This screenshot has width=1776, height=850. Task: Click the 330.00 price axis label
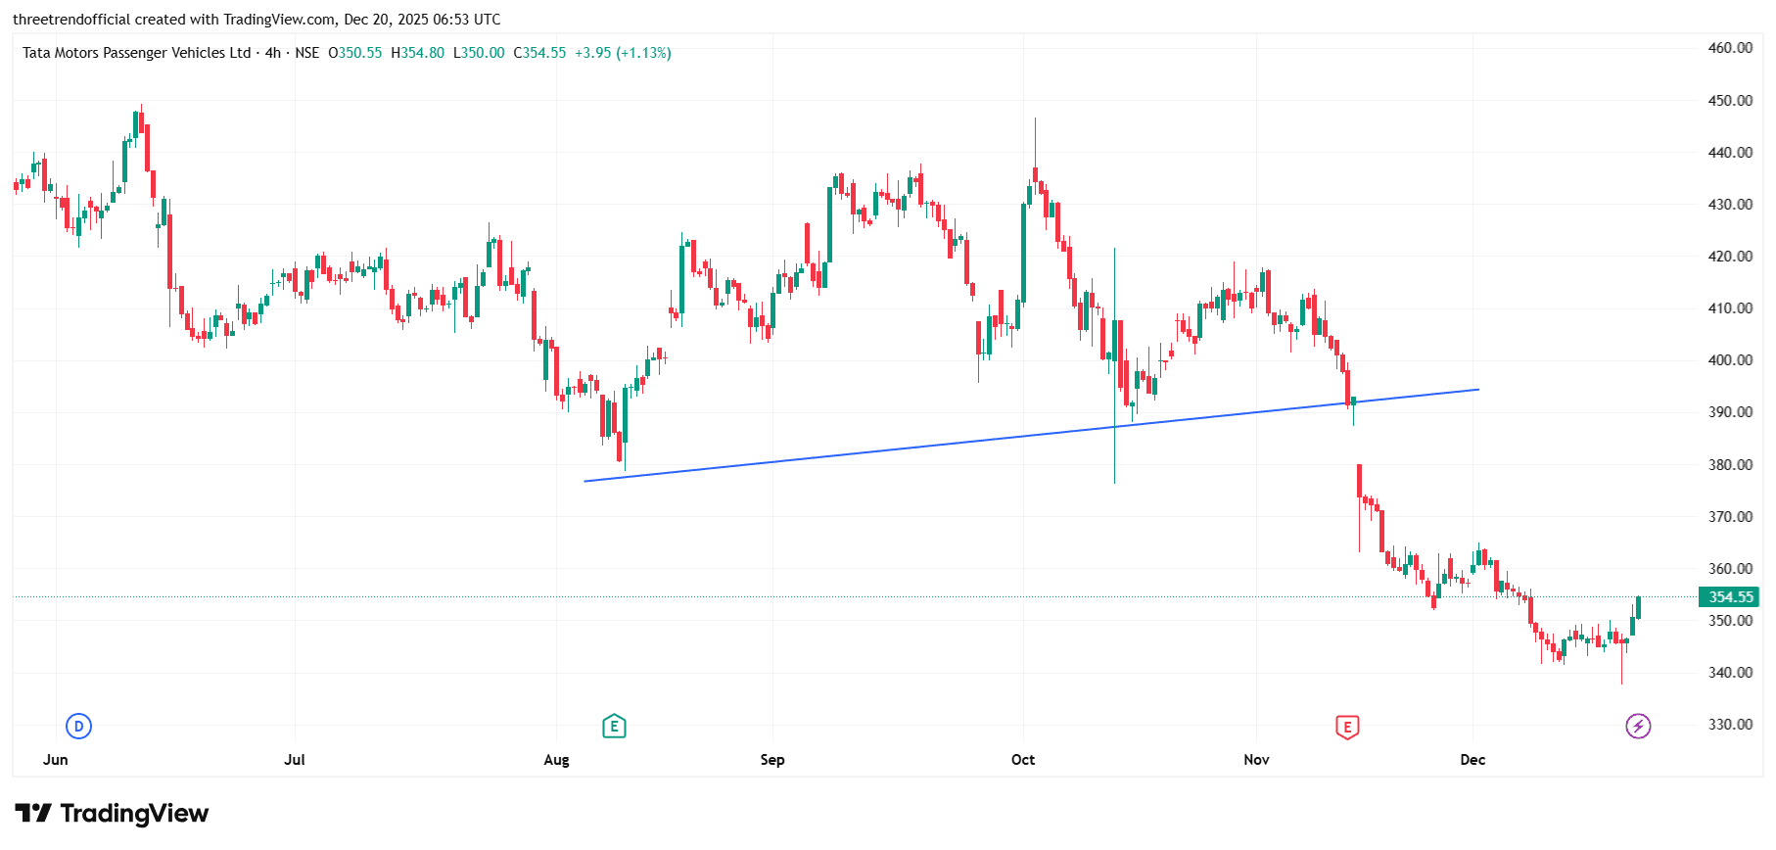click(x=1730, y=725)
